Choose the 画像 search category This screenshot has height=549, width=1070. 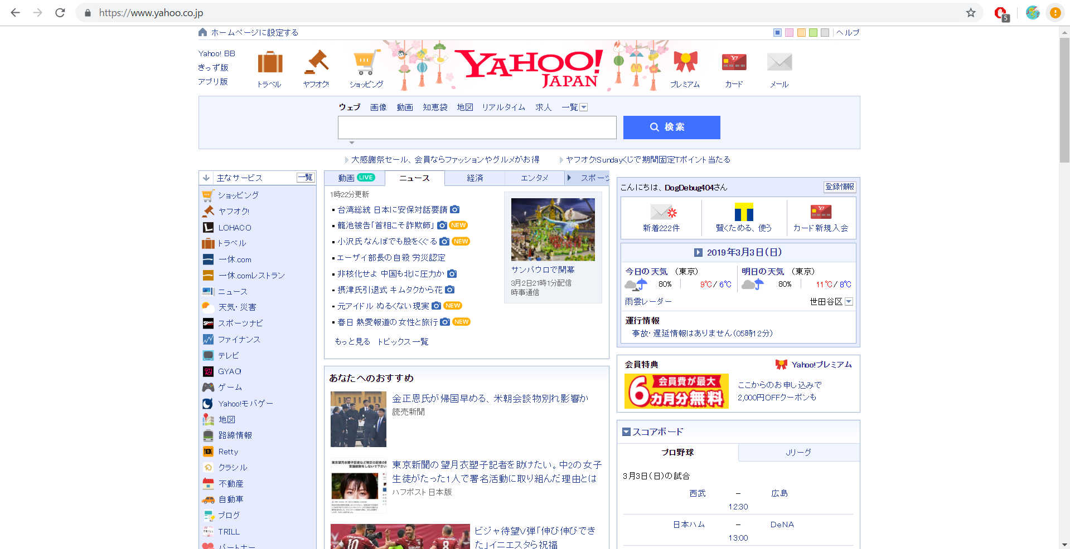pos(379,107)
